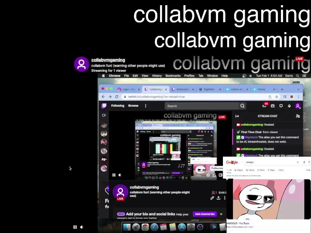Click the Get Bits diamond icon
The width and height of the screenshot is (311, 233).
pyautogui.click(x=289, y=106)
